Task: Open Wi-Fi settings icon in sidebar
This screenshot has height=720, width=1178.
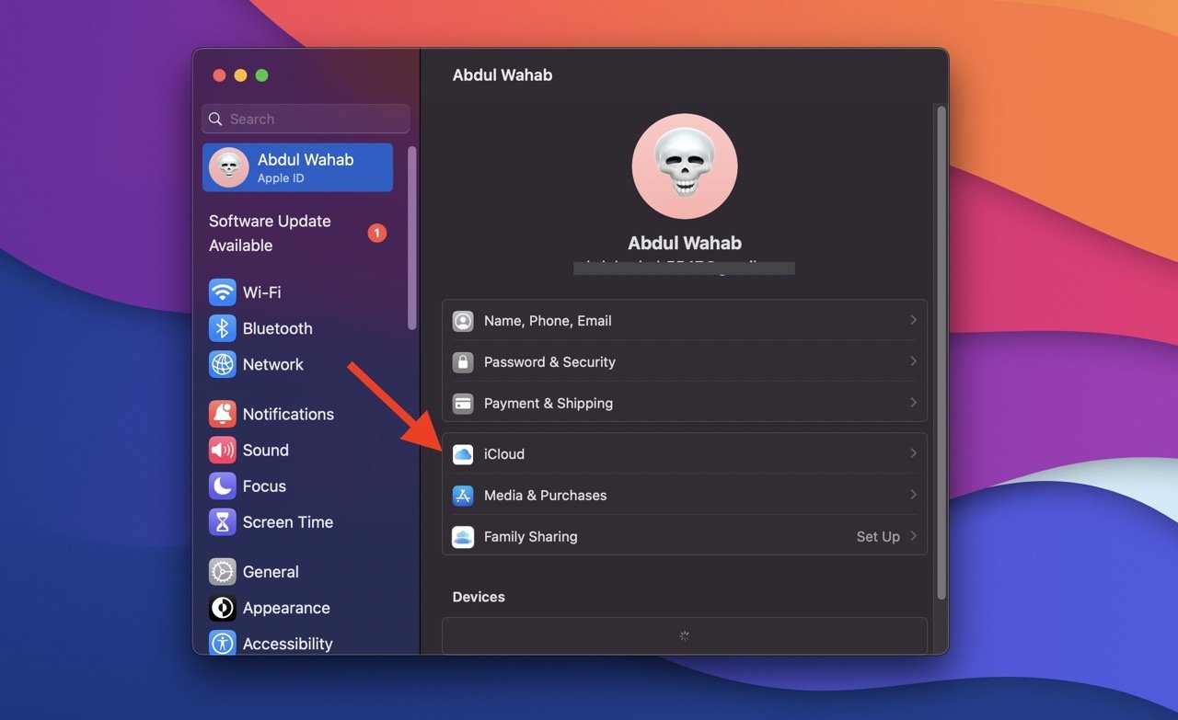Action: click(x=222, y=292)
